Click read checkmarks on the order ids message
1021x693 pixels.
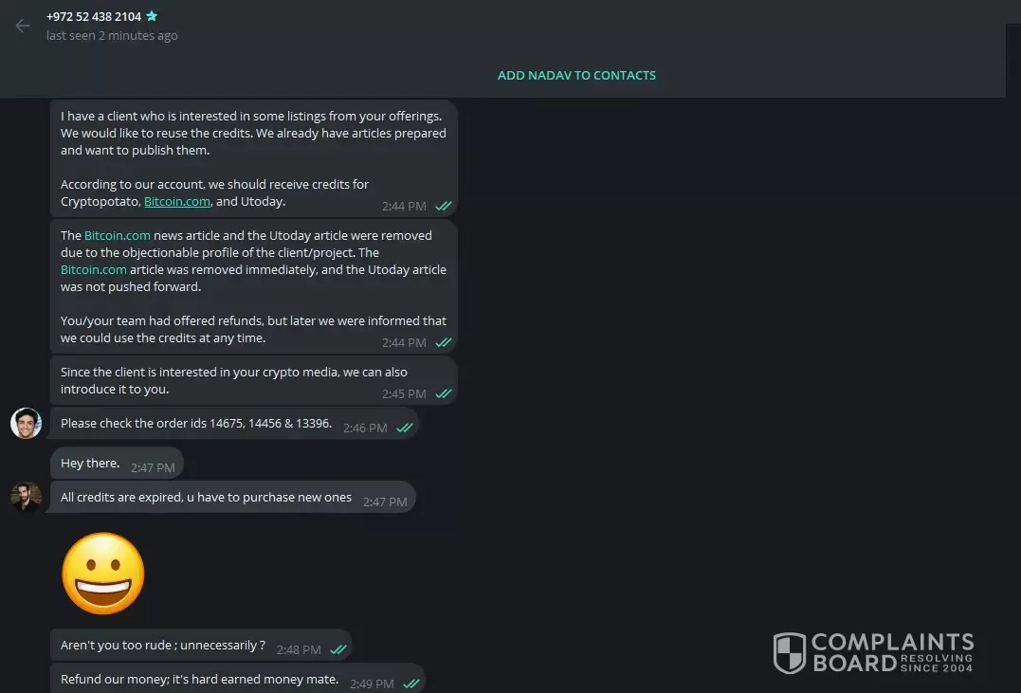click(405, 428)
